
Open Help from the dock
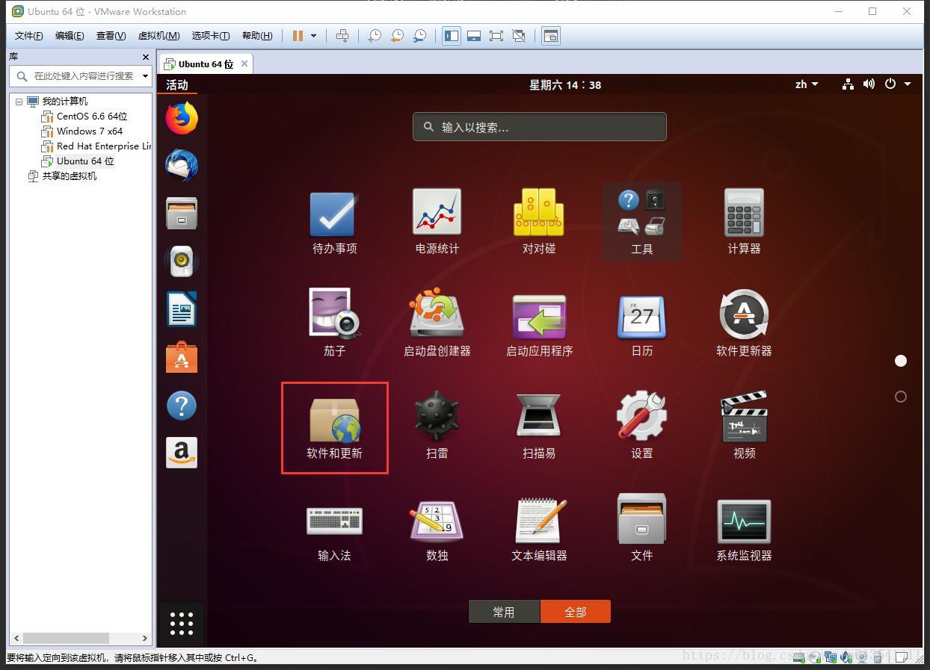182,406
